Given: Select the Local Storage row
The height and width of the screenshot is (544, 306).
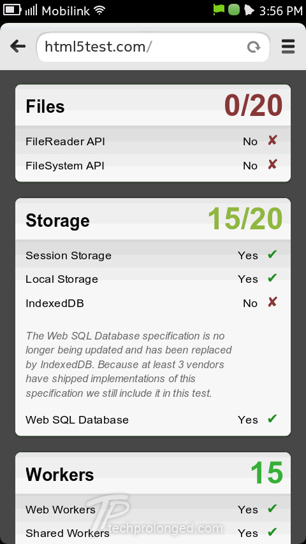Looking at the screenshot, I should pyautogui.click(x=153, y=279).
